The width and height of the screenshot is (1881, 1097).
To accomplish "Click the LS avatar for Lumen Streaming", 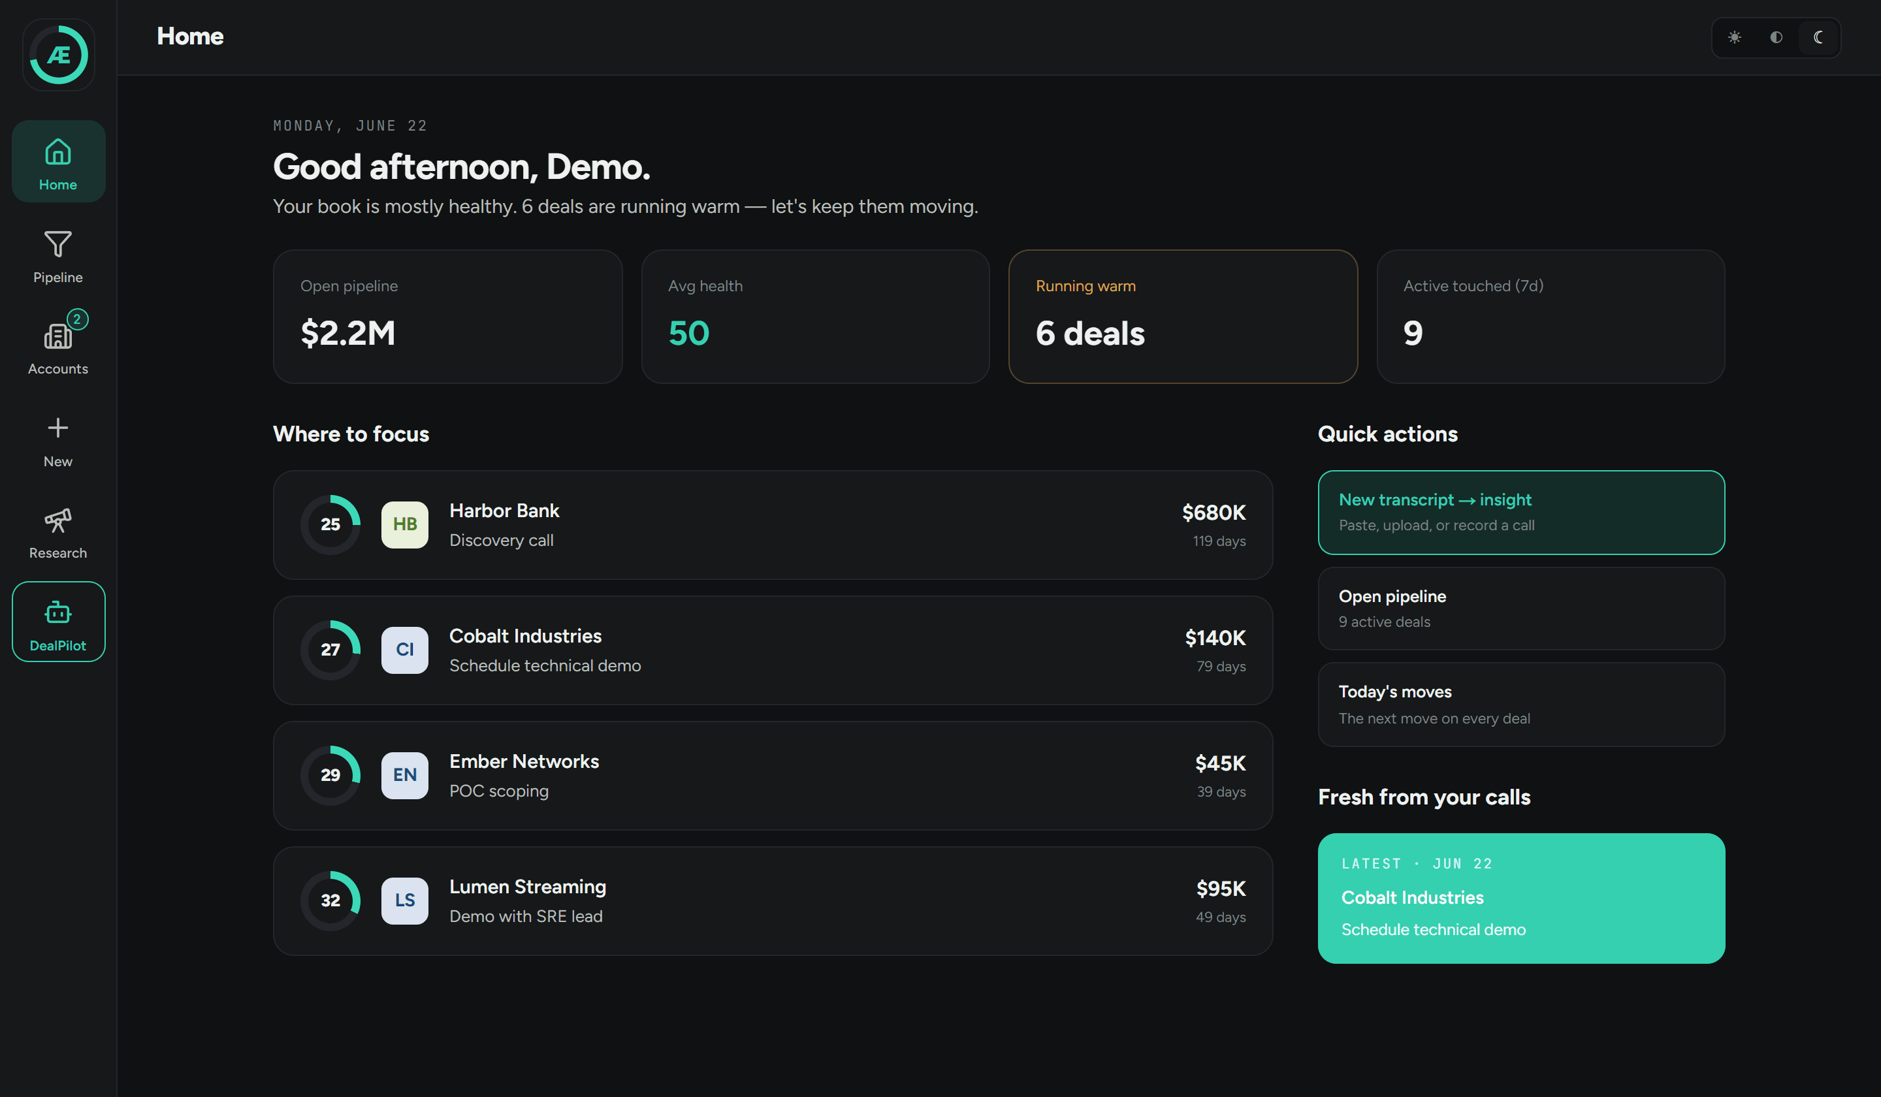I will (x=404, y=900).
